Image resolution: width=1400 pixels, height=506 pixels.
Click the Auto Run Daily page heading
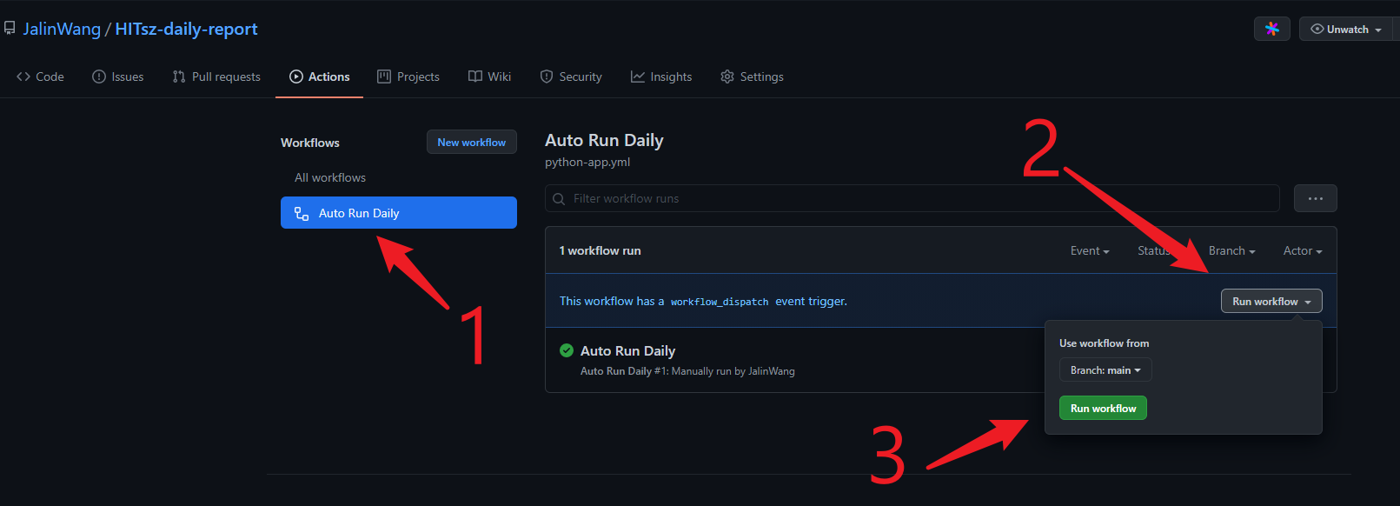(x=604, y=140)
